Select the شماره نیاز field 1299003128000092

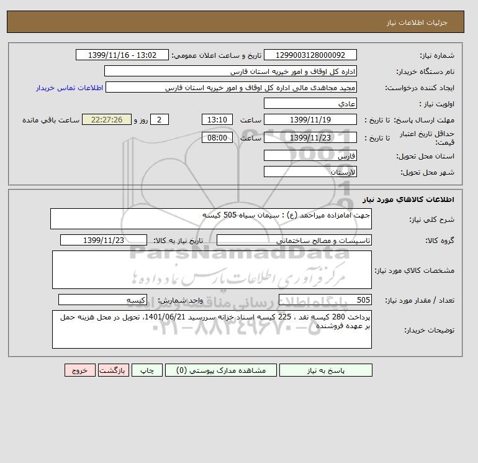310,55
